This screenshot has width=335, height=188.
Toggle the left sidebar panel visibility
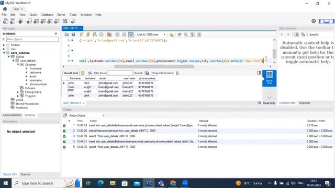point(321,21)
